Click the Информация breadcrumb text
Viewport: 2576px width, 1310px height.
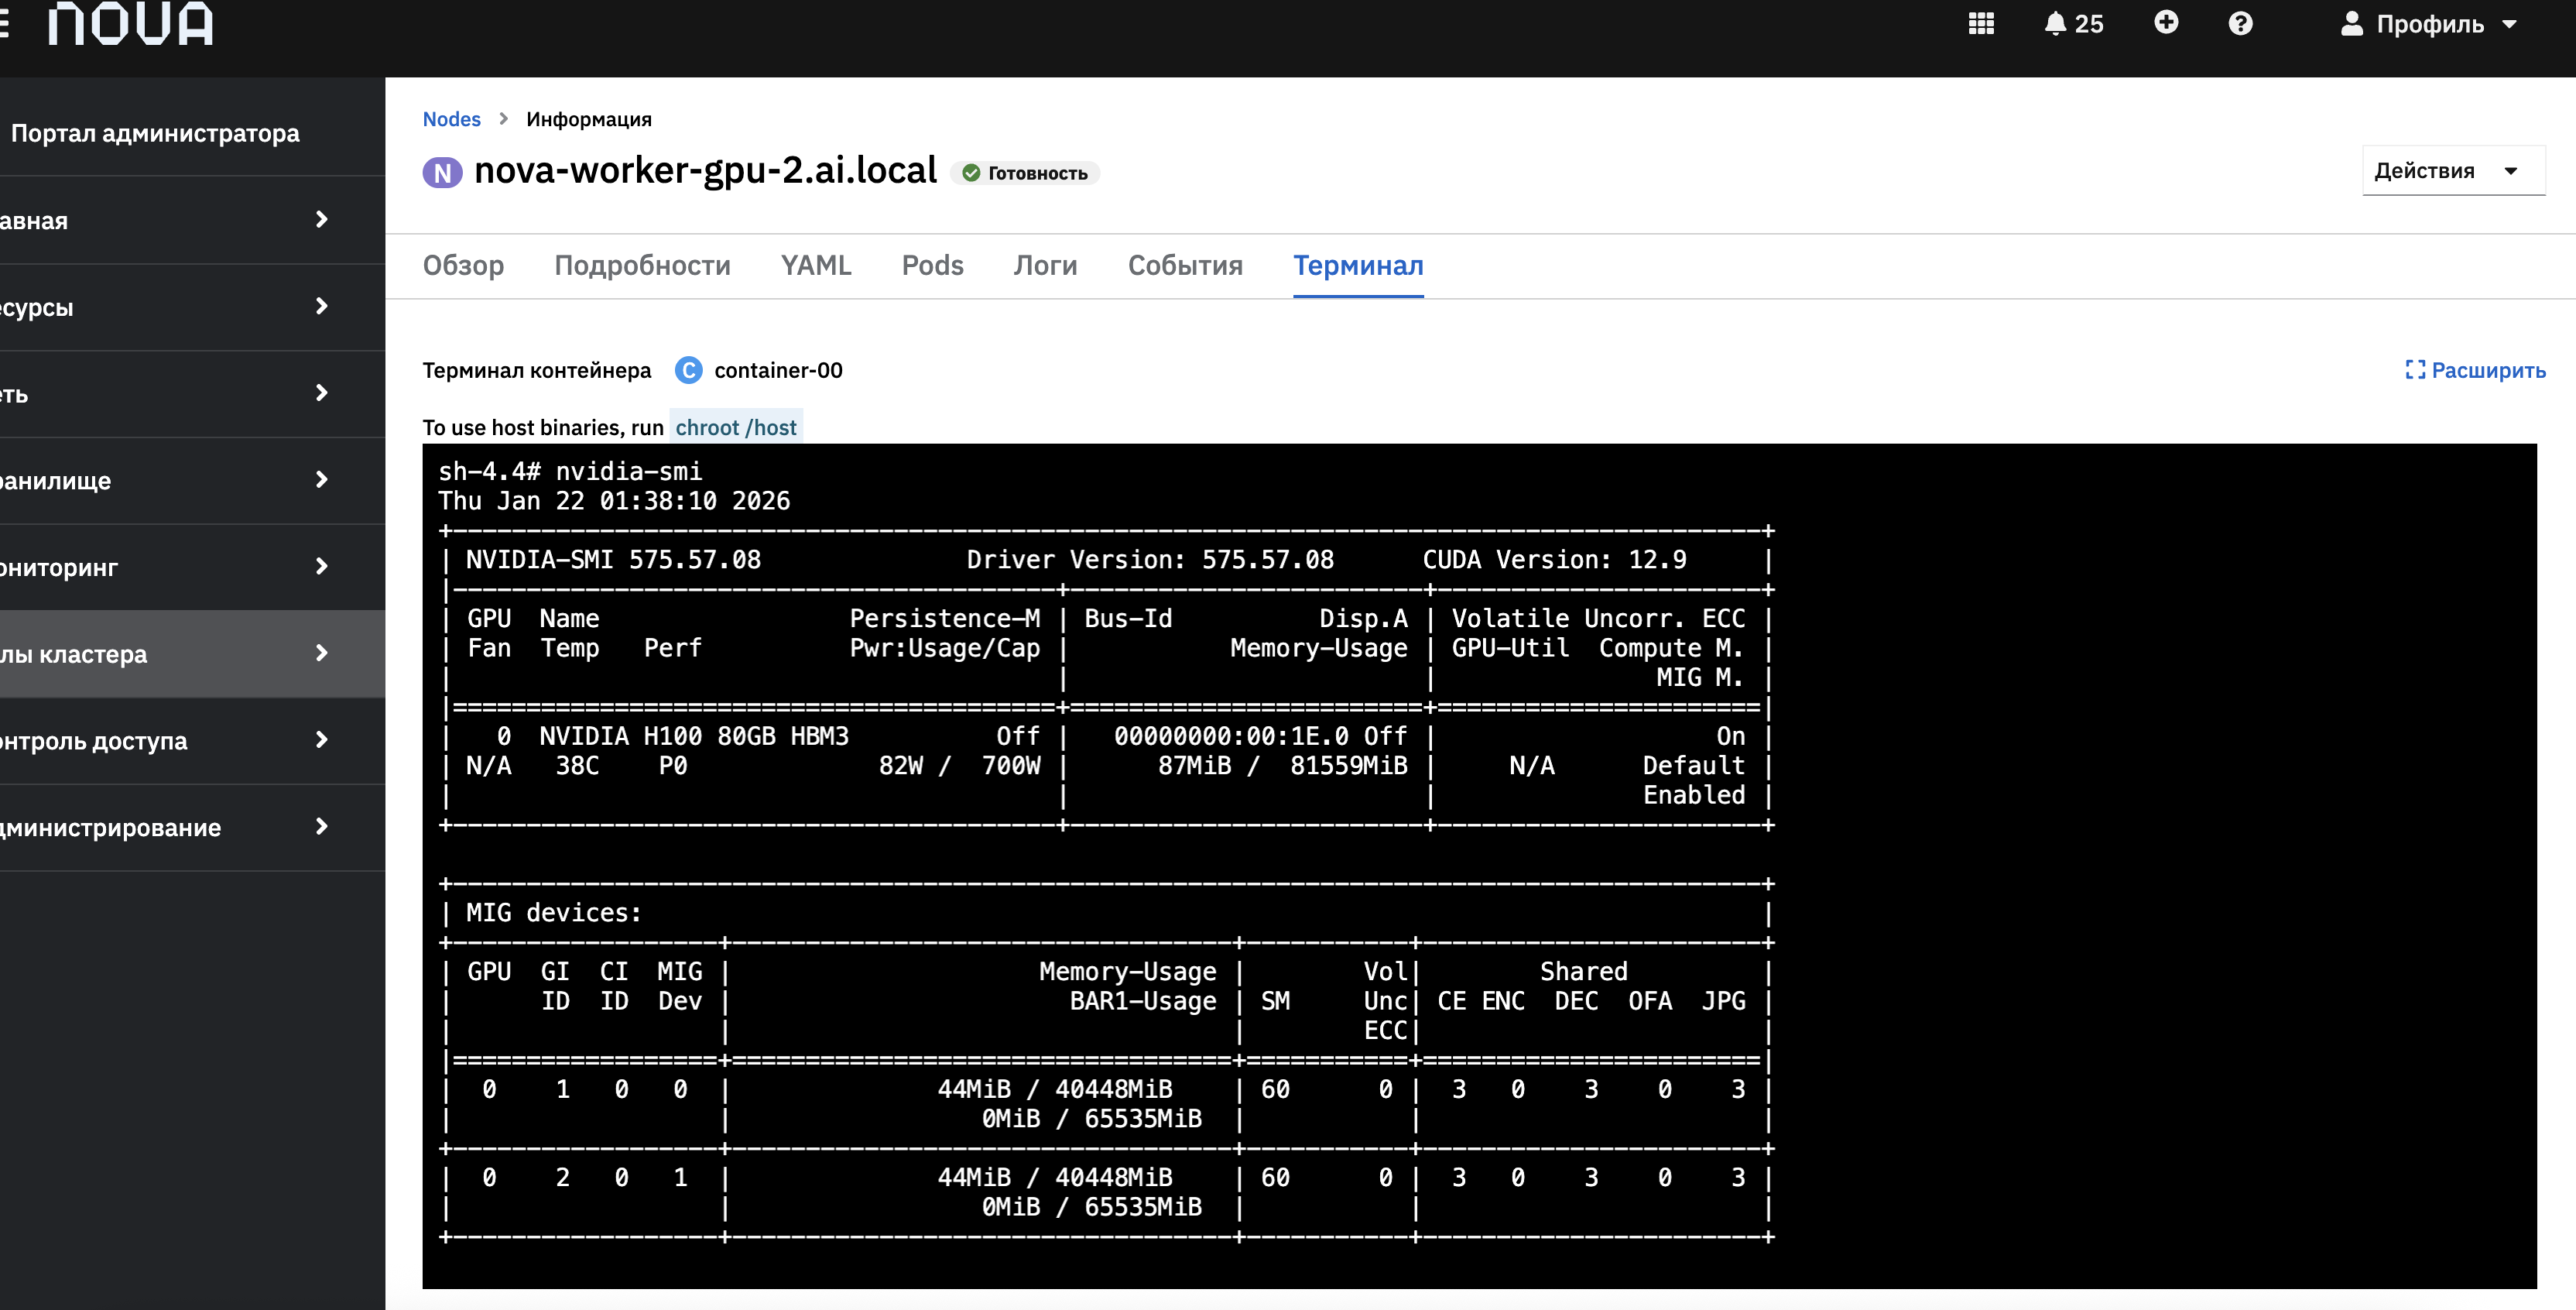pos(589,119)
